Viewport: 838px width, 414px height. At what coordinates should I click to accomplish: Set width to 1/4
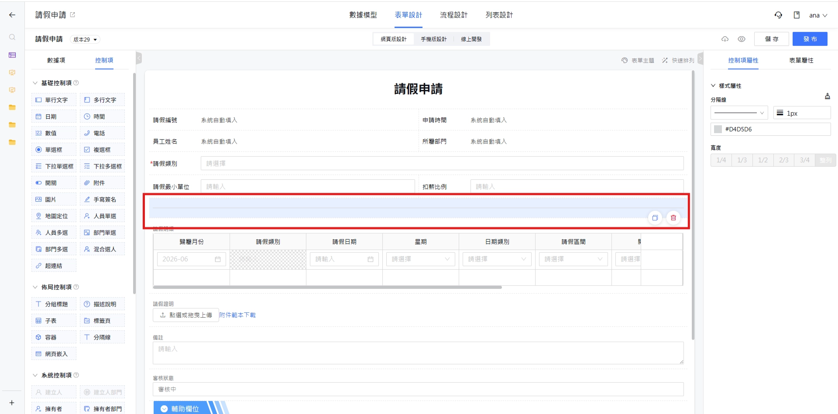click(x=721, y=160)
